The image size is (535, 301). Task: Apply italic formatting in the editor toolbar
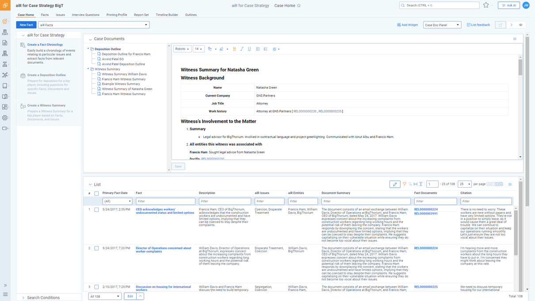coord(242,49)
